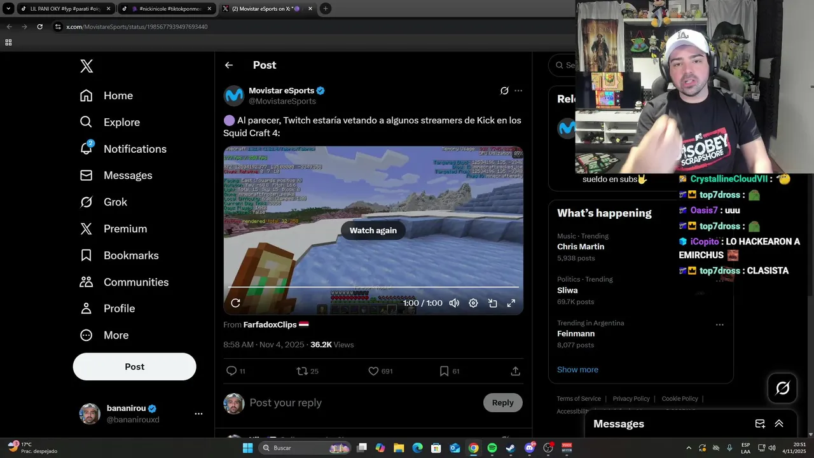Open options dots on Feinmann trend
Viewport: 814px width, 458px height.
point(719,324)
